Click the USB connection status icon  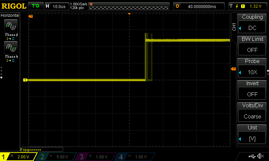coord(252,156)
